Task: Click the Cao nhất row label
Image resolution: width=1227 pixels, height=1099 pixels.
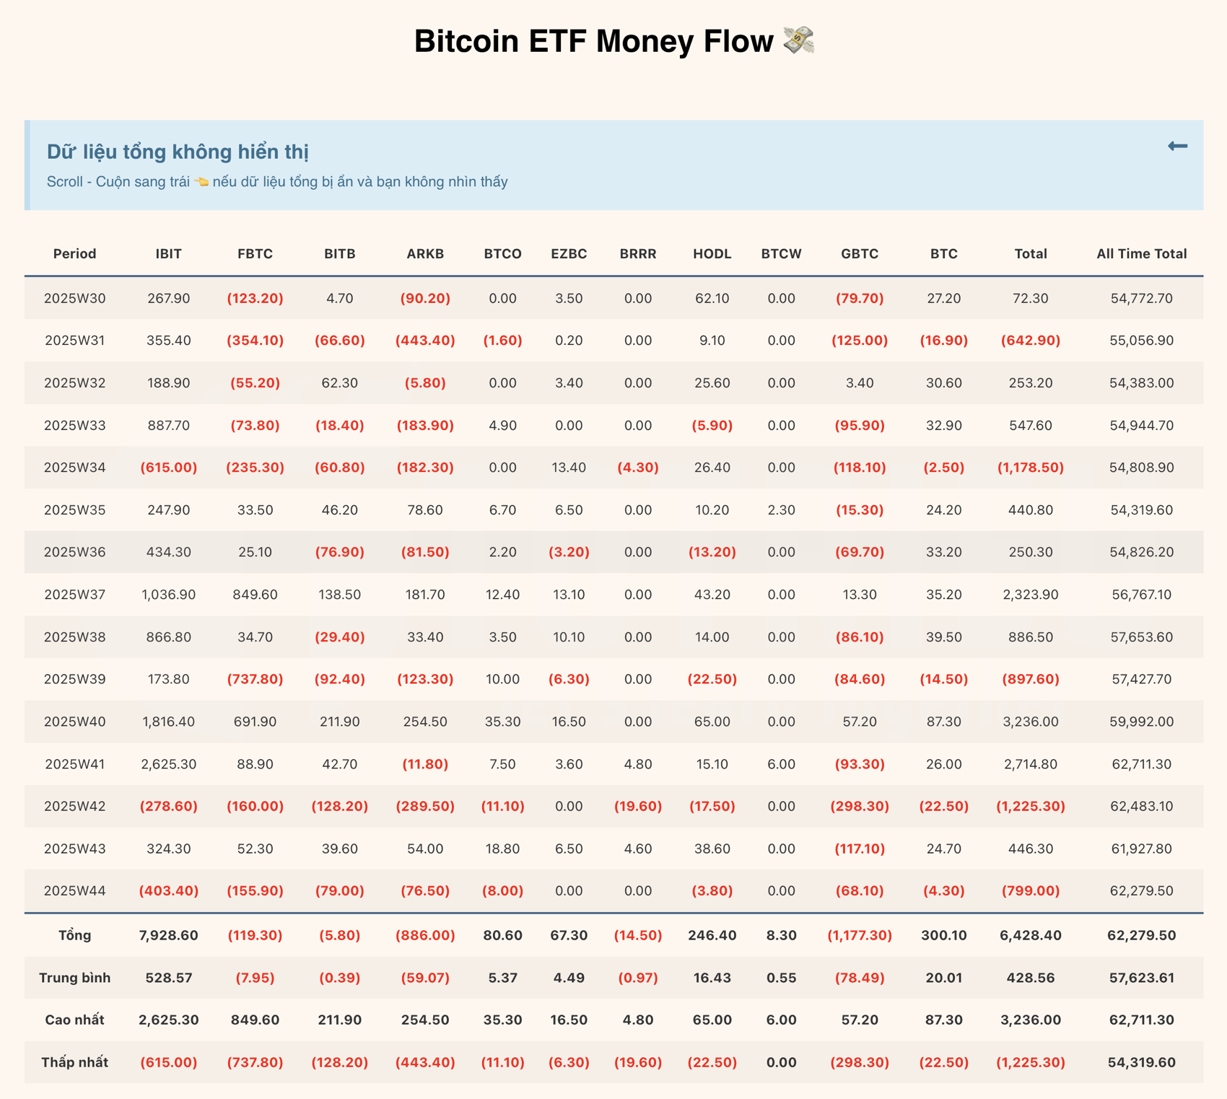Action: [x=74, y=1020]
